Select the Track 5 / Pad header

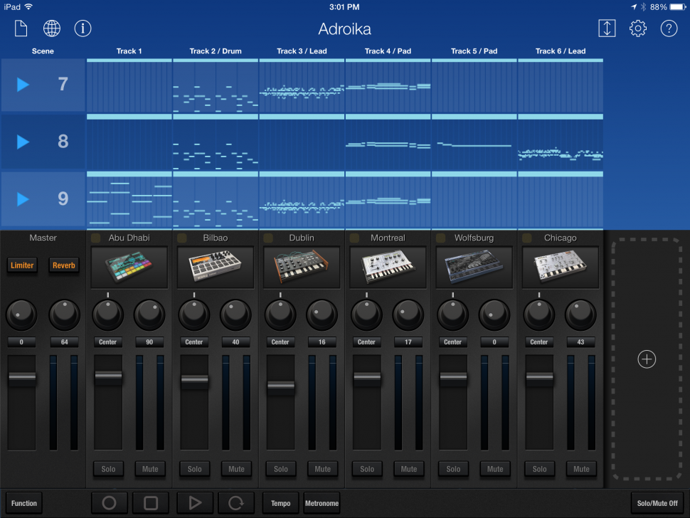click(x=474, y=51)
